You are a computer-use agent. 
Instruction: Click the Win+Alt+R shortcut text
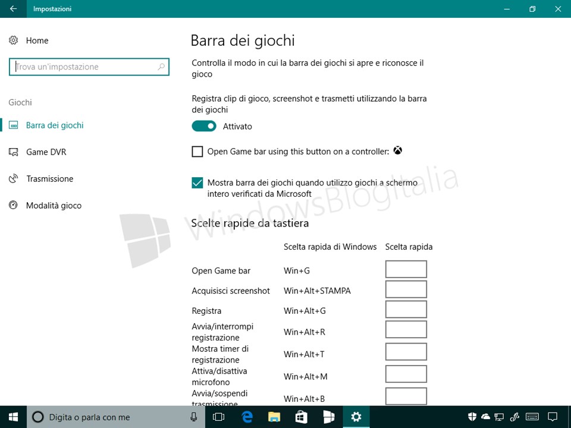pyautogui.click(x=305, y=332)
